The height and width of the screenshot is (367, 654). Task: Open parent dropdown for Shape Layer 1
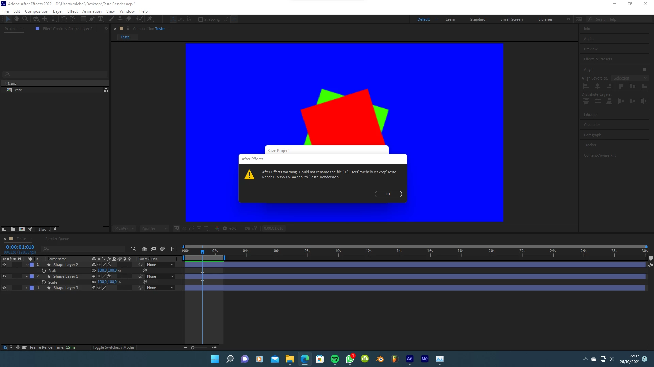click(160, 276)
